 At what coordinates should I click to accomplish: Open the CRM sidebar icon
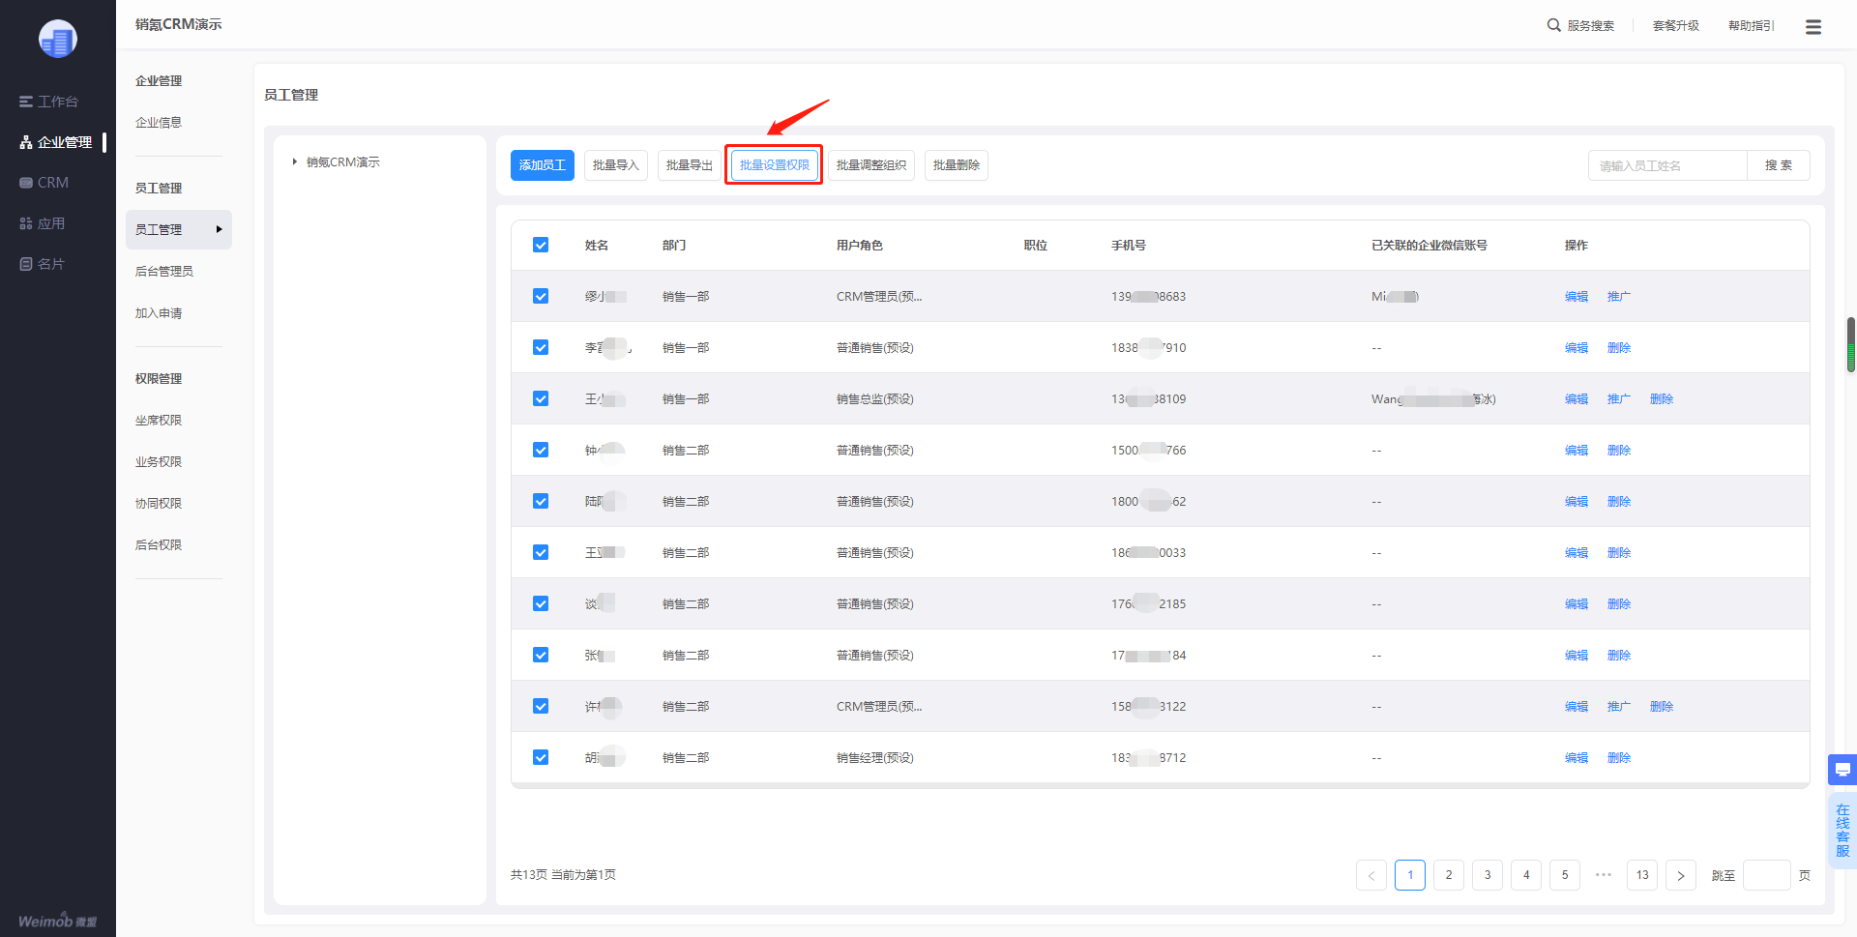coord(26,183)
